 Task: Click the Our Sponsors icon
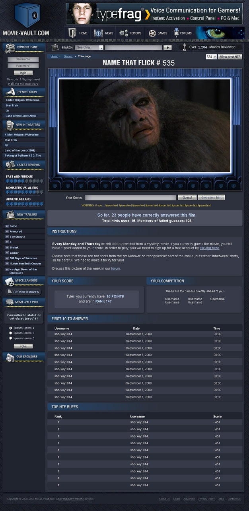coord(10,358)
